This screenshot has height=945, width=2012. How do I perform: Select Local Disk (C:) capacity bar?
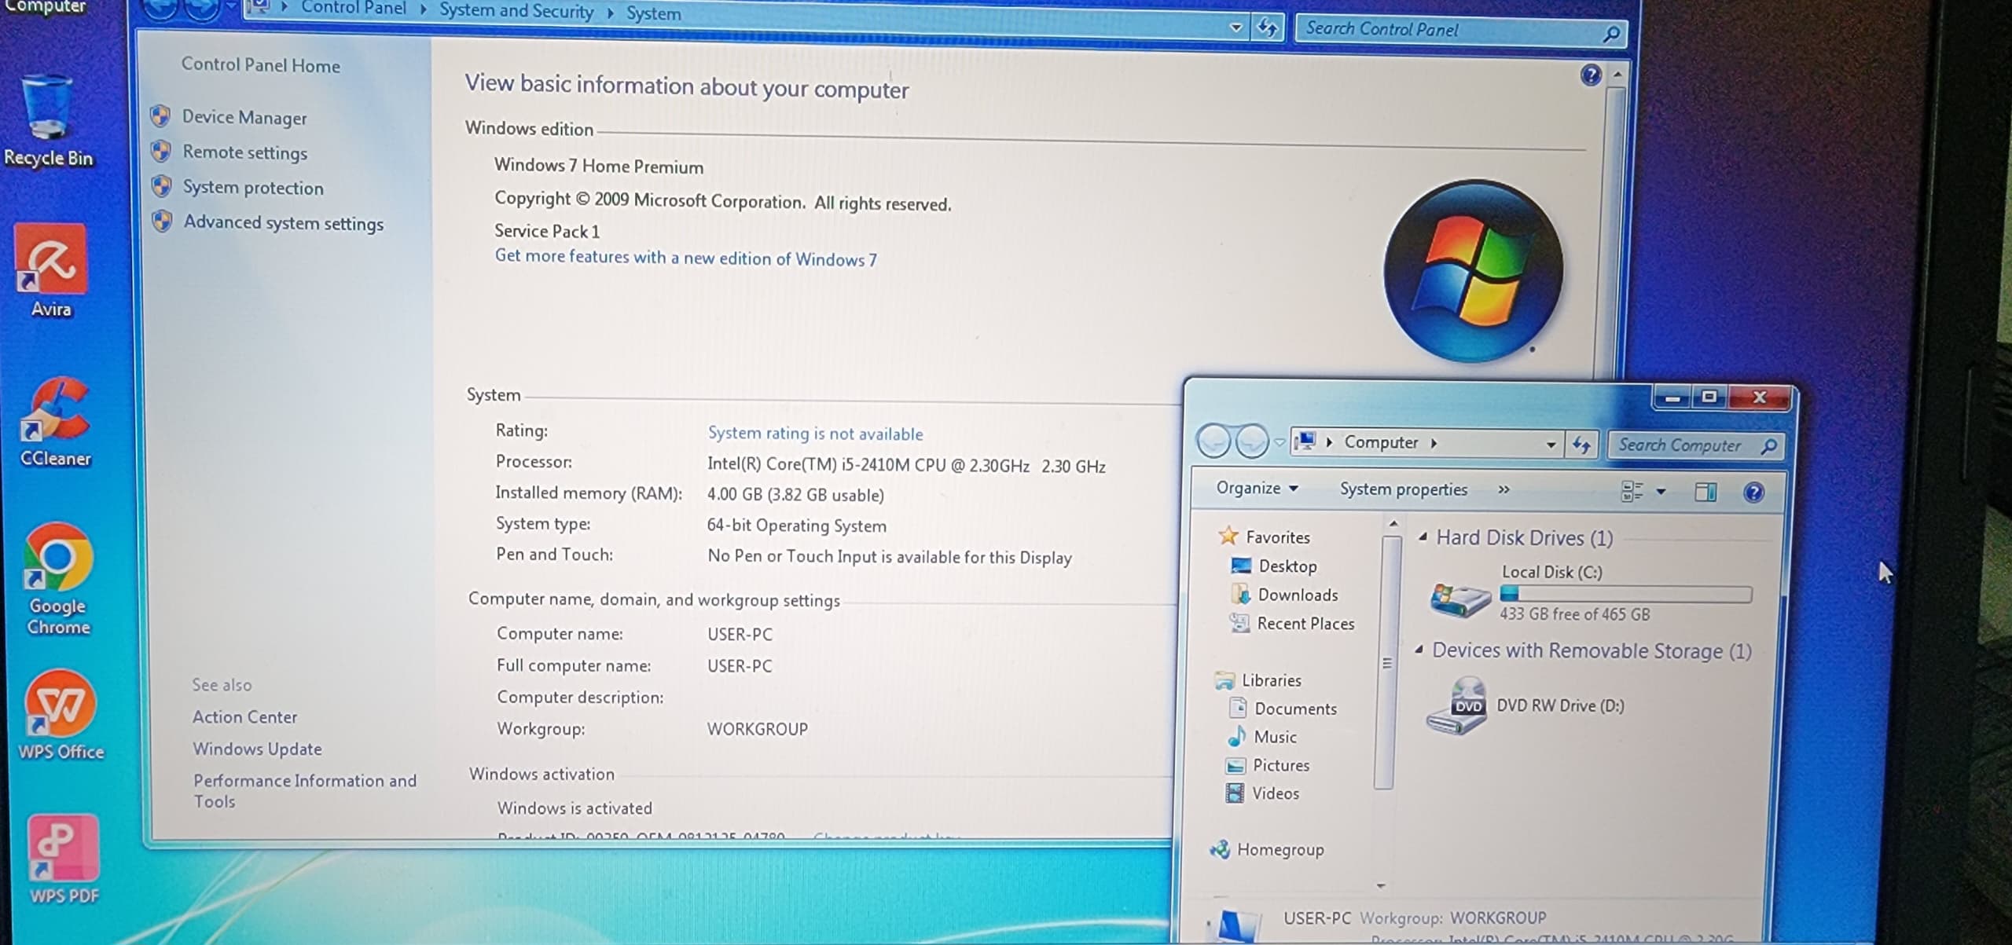(1625, 594)
